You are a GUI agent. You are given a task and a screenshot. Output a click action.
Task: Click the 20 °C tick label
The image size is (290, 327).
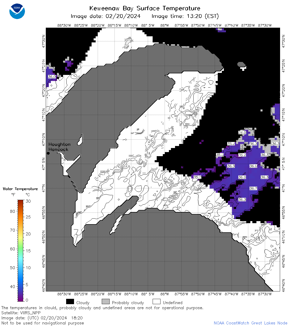coord(28,234)
